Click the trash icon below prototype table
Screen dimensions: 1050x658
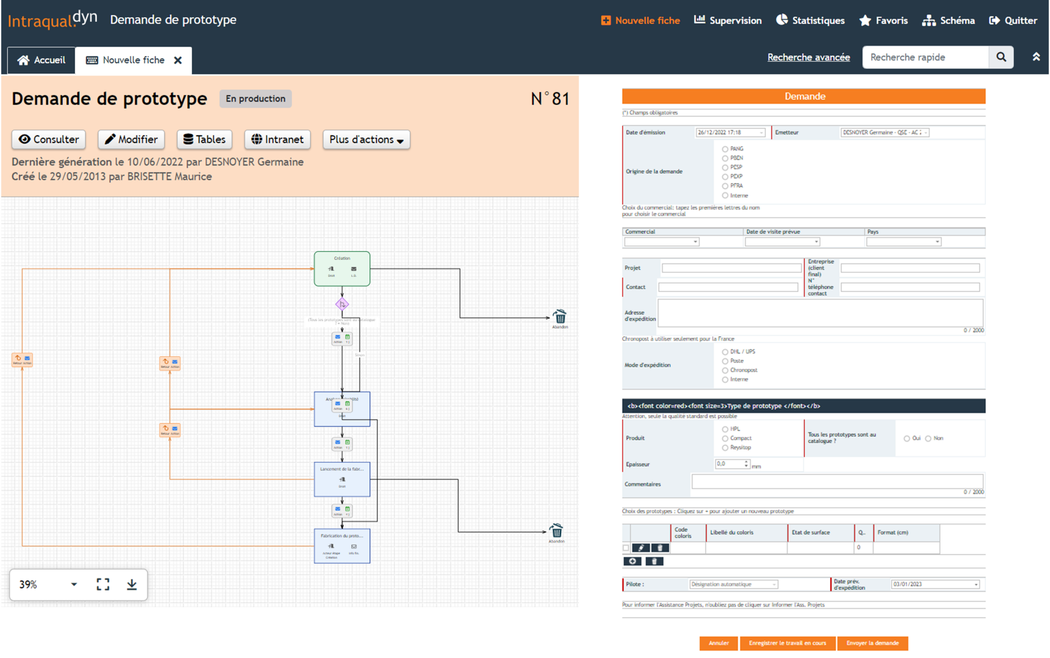tap(654, 561)
